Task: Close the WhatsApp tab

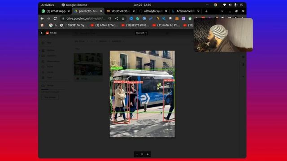Action: (x=69, y=11)
